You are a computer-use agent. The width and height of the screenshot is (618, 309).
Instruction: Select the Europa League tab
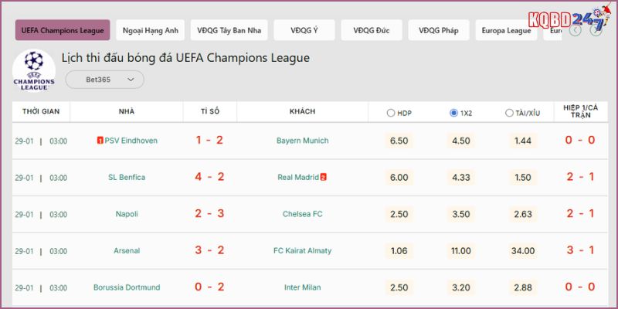[506, 31]
